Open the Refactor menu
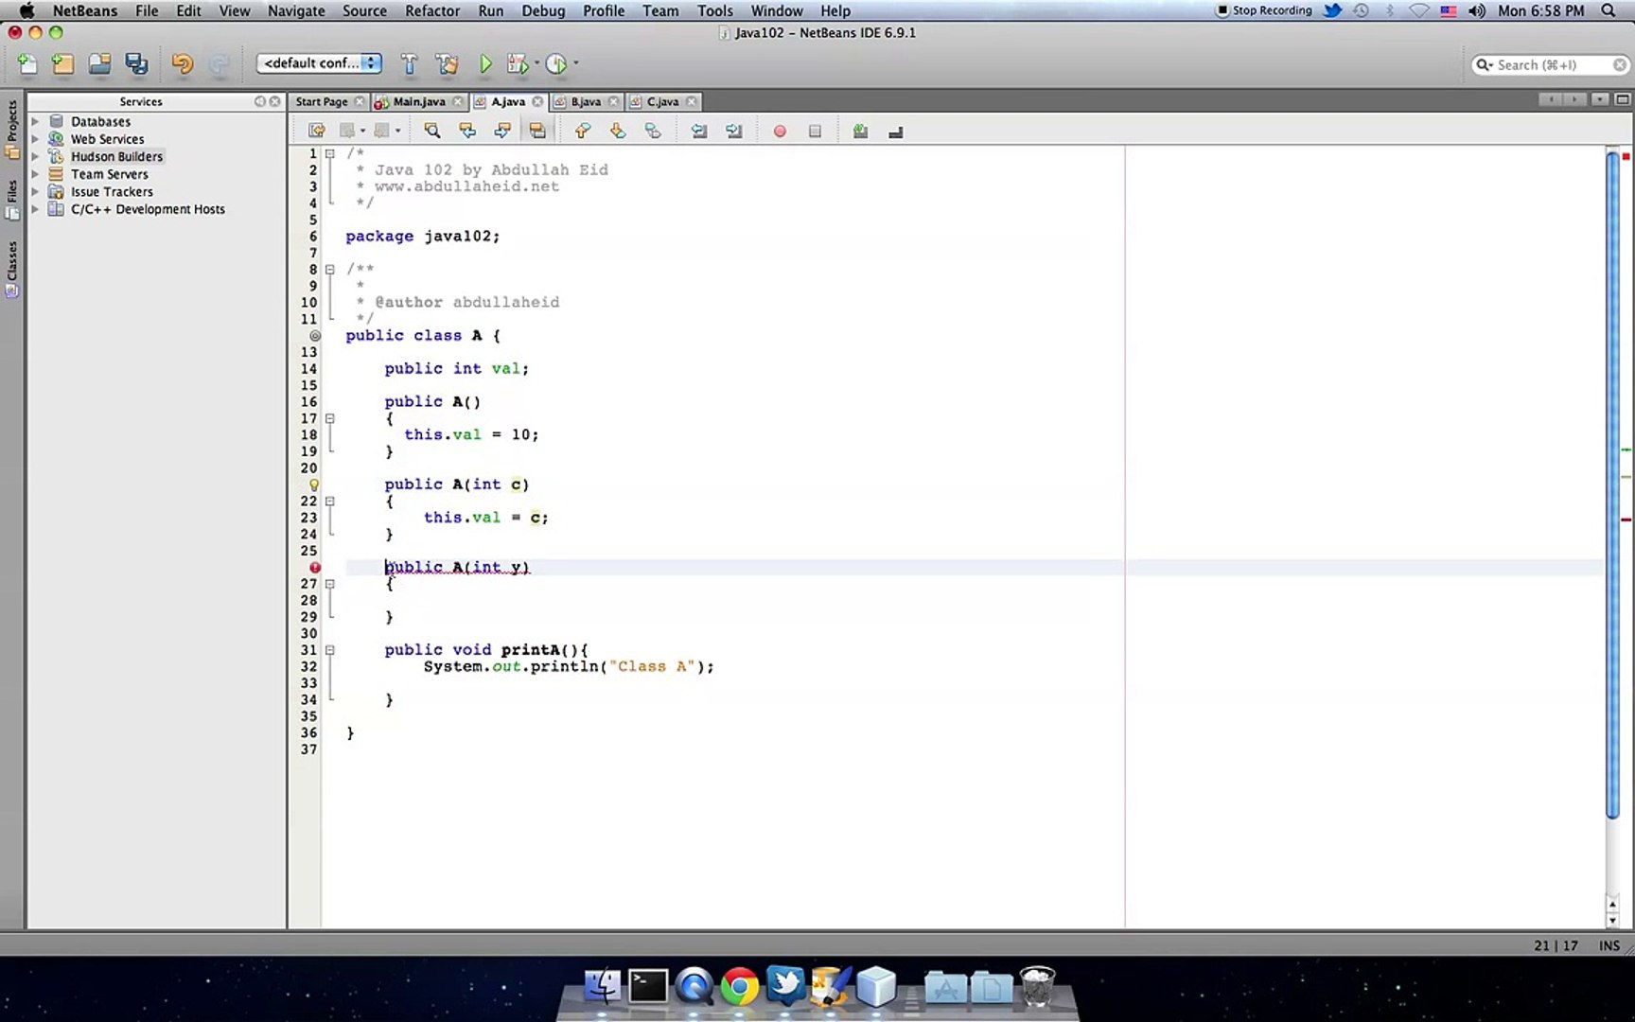The height and width of the screenshot is (1022, 1635). click(432, 10)
